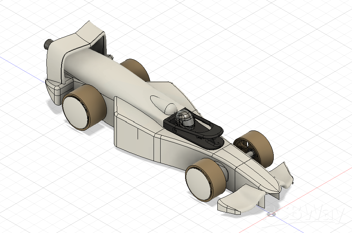Click the rear-left wheel hub face
The image size is (352, 233).
point(76,111)
